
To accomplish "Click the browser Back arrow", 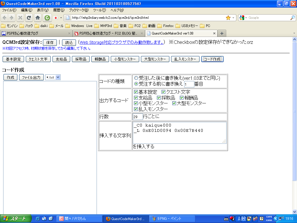I will (x=5, y=18).
